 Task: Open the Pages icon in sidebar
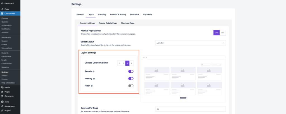(2, 92)
